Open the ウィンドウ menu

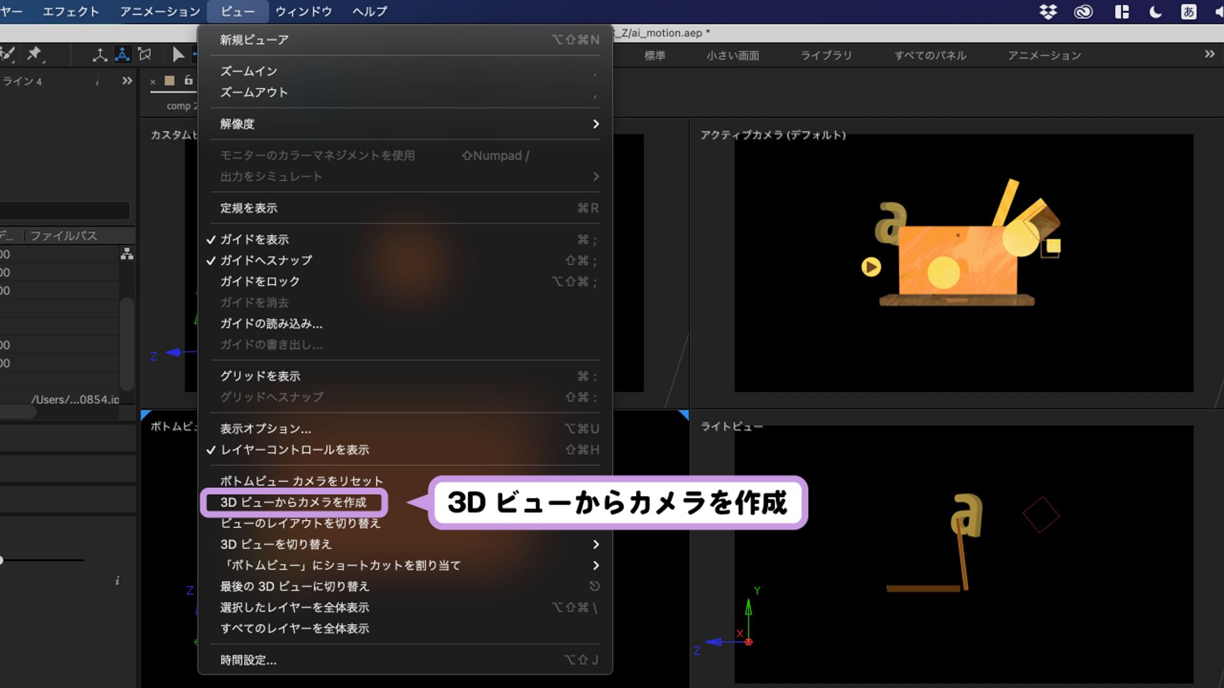[x=303, y=11]
